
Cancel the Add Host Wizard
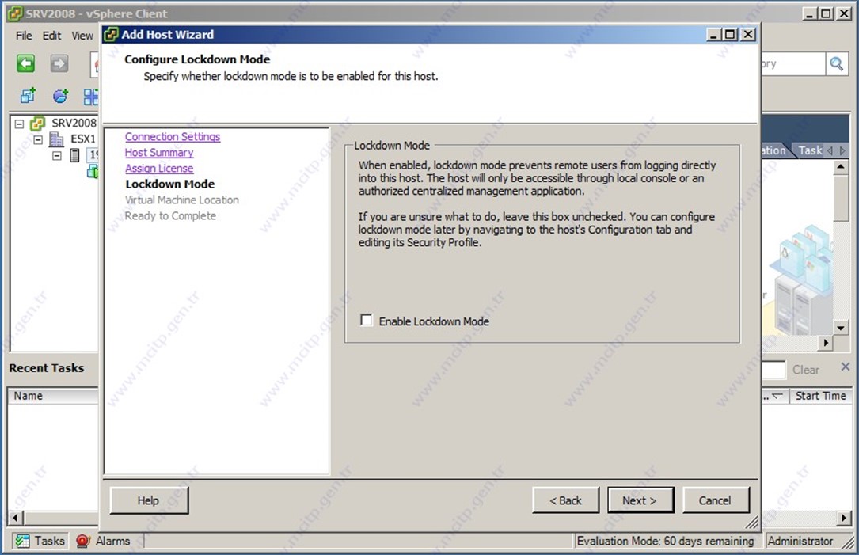tap(715, 500)
